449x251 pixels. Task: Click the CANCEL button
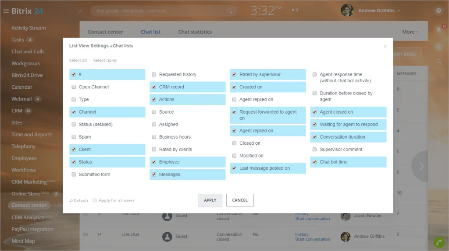click(240, 200)
